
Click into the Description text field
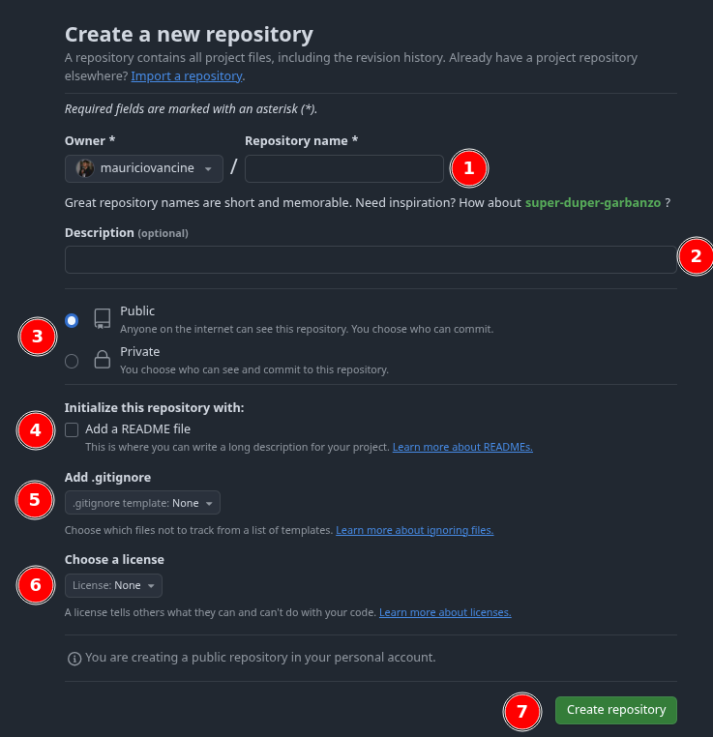click(x=371, y=260)
